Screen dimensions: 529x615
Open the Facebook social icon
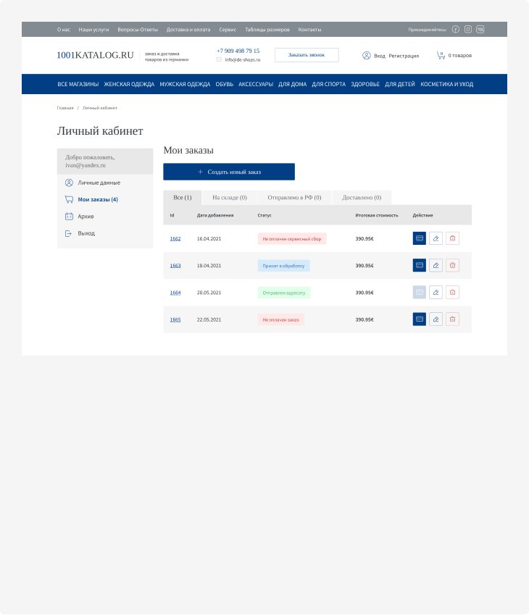point(455,30)
